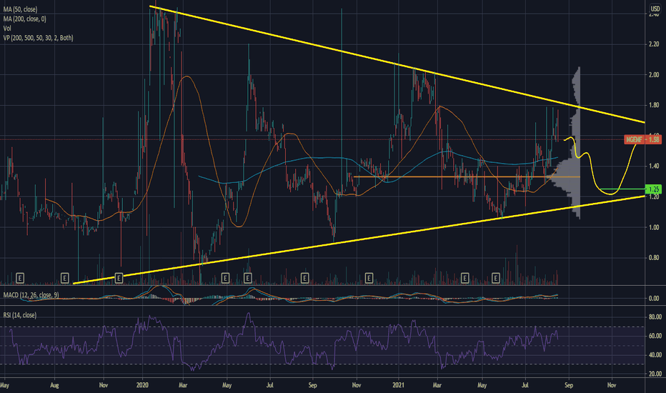
Task: Select the MA (200, close, 0) indicator label
Action: (24, 19)
